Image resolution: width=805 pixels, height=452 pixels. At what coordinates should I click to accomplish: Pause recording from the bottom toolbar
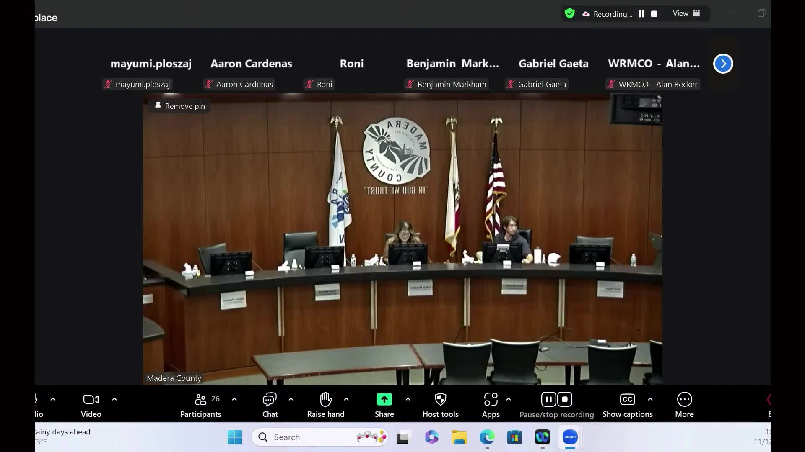point(548,400)
